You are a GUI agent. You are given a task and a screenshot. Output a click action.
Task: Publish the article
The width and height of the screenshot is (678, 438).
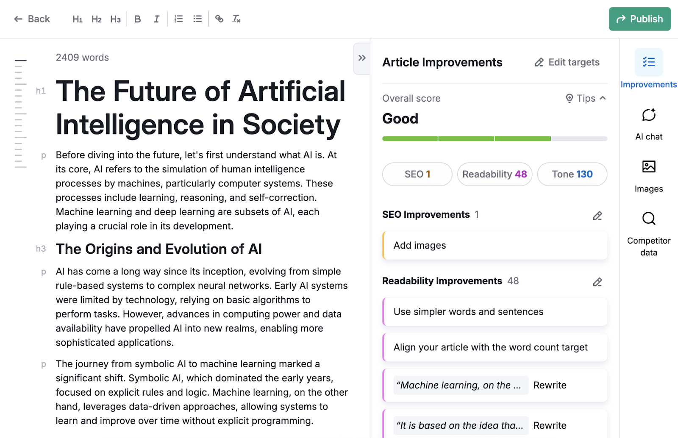click(x=639, y=19)
